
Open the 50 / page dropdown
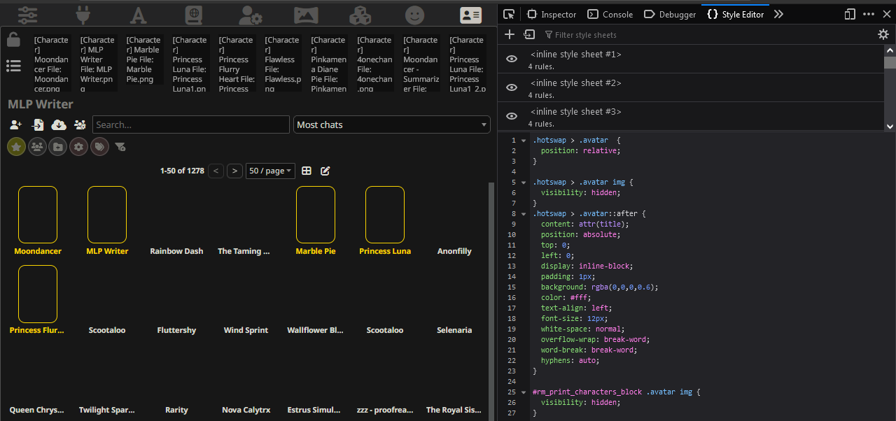click(x=270, y=171)
